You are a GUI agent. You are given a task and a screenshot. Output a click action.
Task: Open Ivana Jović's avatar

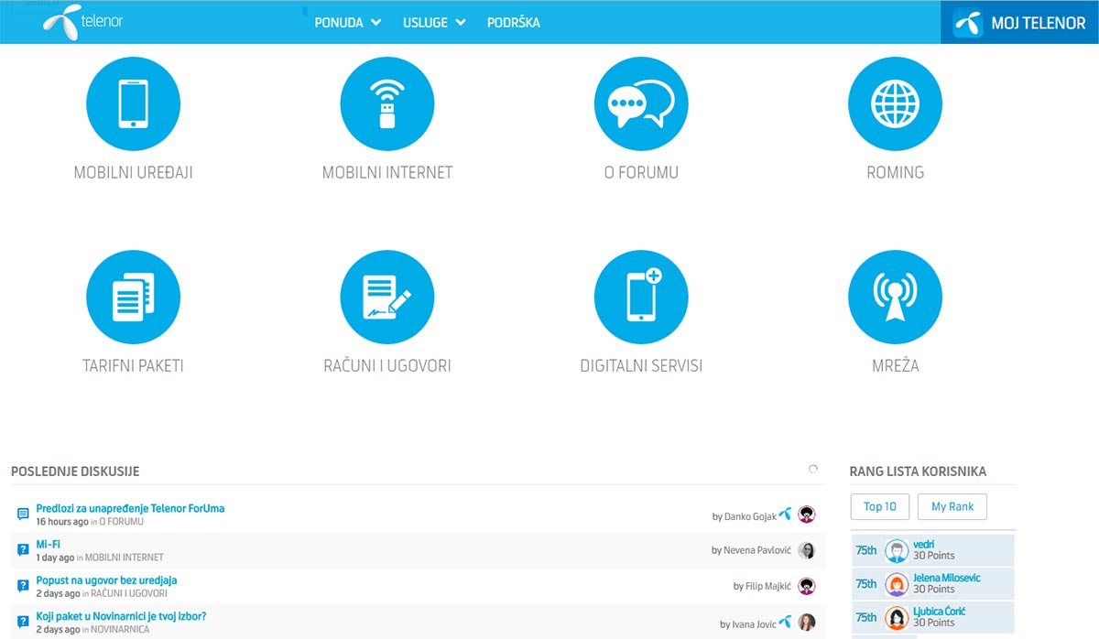(806, 623)
